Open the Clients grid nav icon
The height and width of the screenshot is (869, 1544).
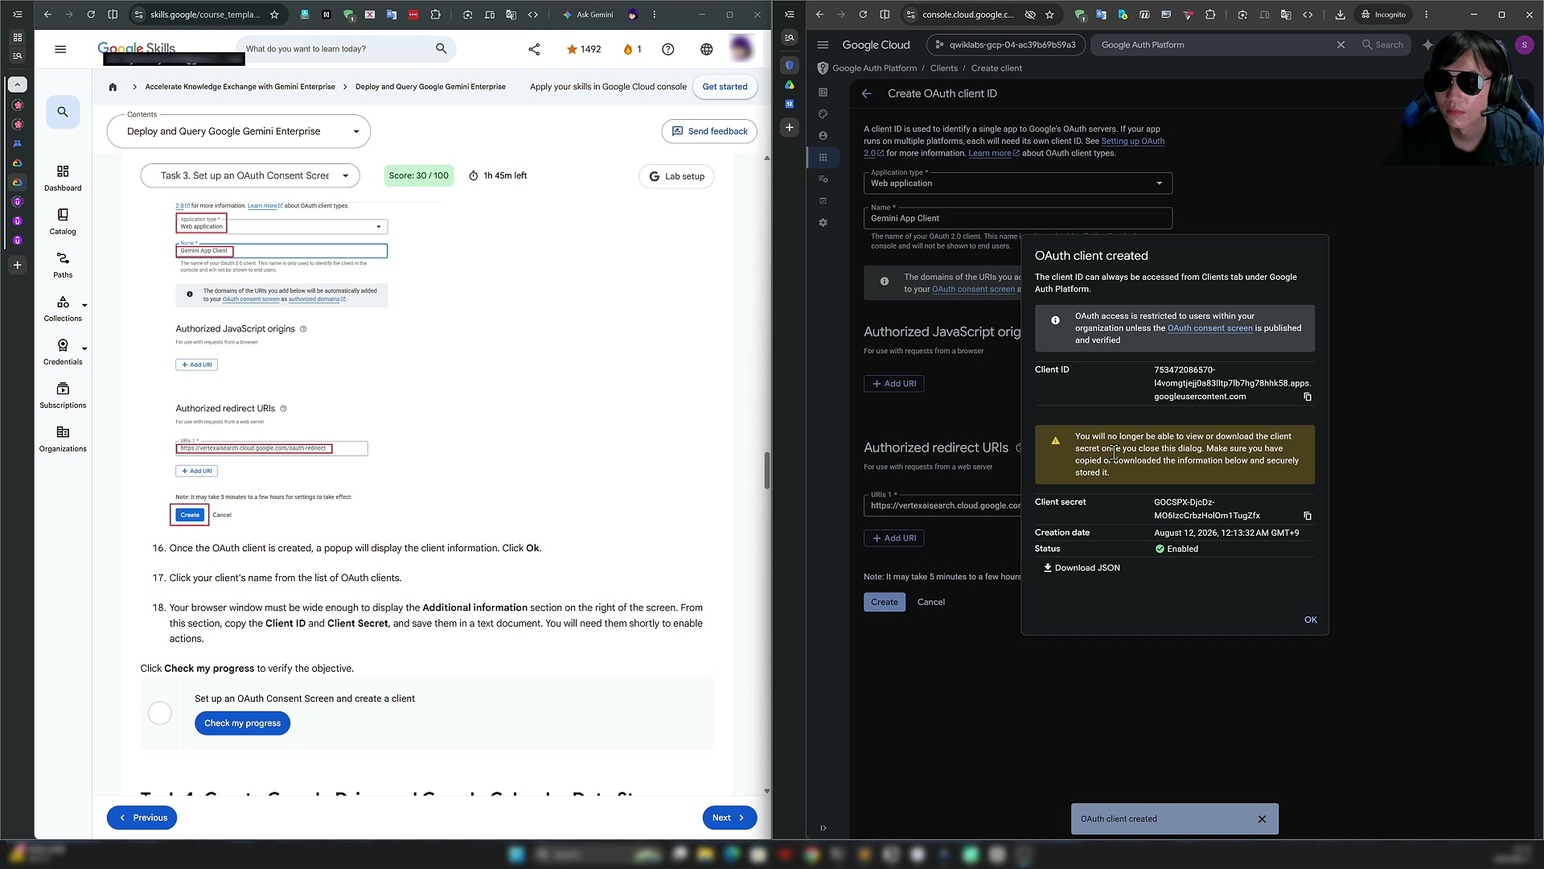pos(823,158)
